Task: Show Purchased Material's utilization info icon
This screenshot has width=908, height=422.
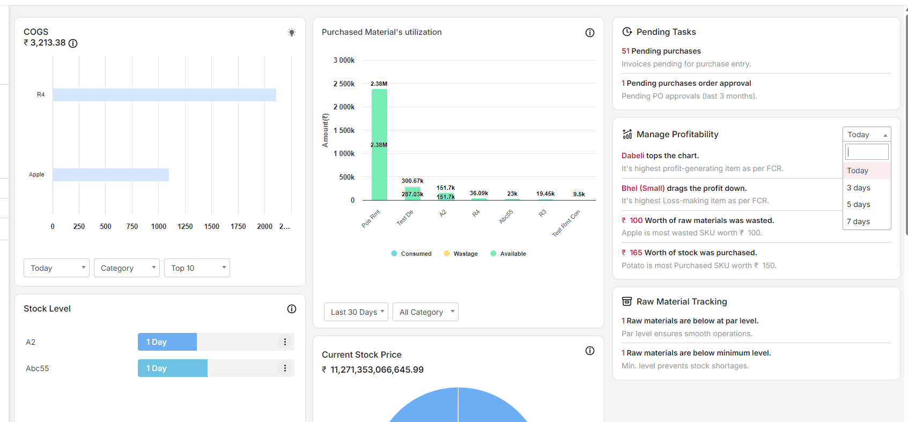Action: coord(590,33)
